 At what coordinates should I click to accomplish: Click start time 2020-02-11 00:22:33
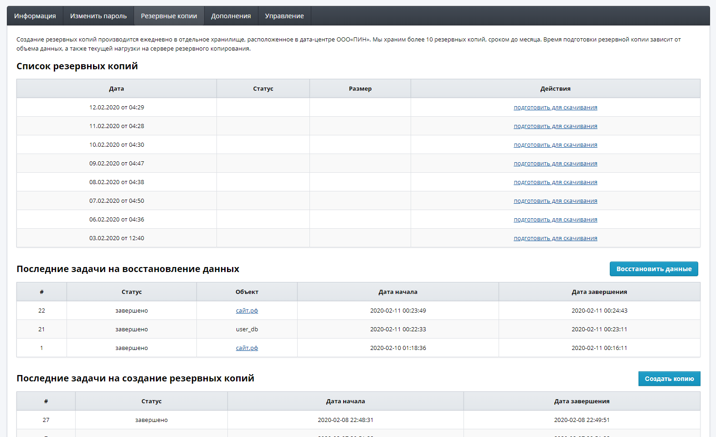[x=398, y=329]
